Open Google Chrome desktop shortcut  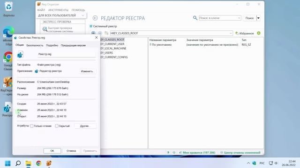click(x=8, y=57)
